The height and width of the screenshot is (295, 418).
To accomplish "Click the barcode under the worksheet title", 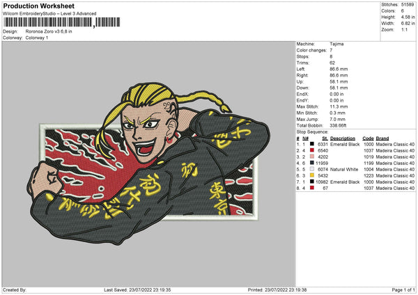I will pyautogui.click(x=62, y=22).
